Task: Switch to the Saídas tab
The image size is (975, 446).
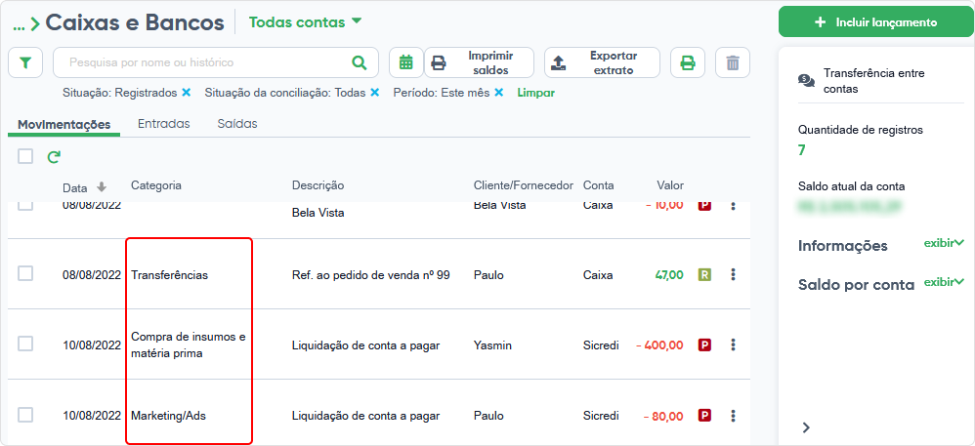Action: (237, 124)
